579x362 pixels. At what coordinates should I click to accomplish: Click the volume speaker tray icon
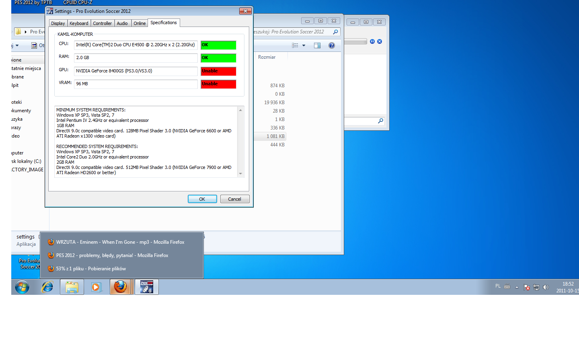click(x=546, y=287)
